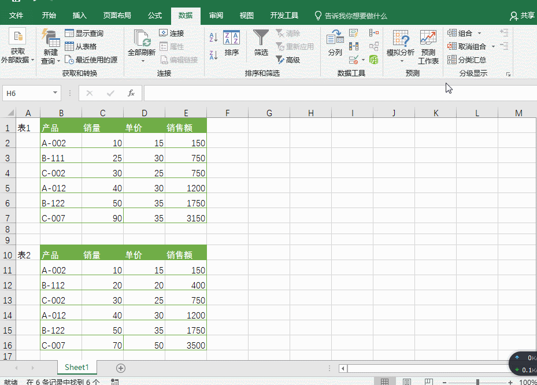Image resolution: width=537 pixels, height=385 pixels.
Task: Switch to Normal view
Action: 384,382
